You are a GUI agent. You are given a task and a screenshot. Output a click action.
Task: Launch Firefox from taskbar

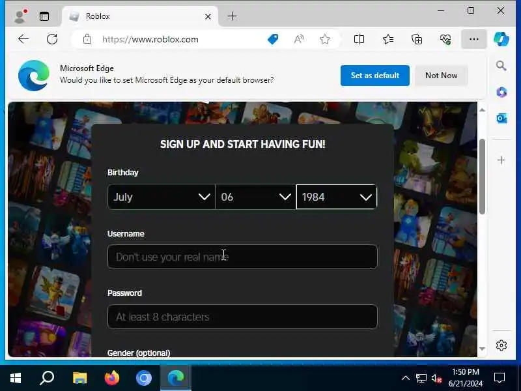click(111, 378)
